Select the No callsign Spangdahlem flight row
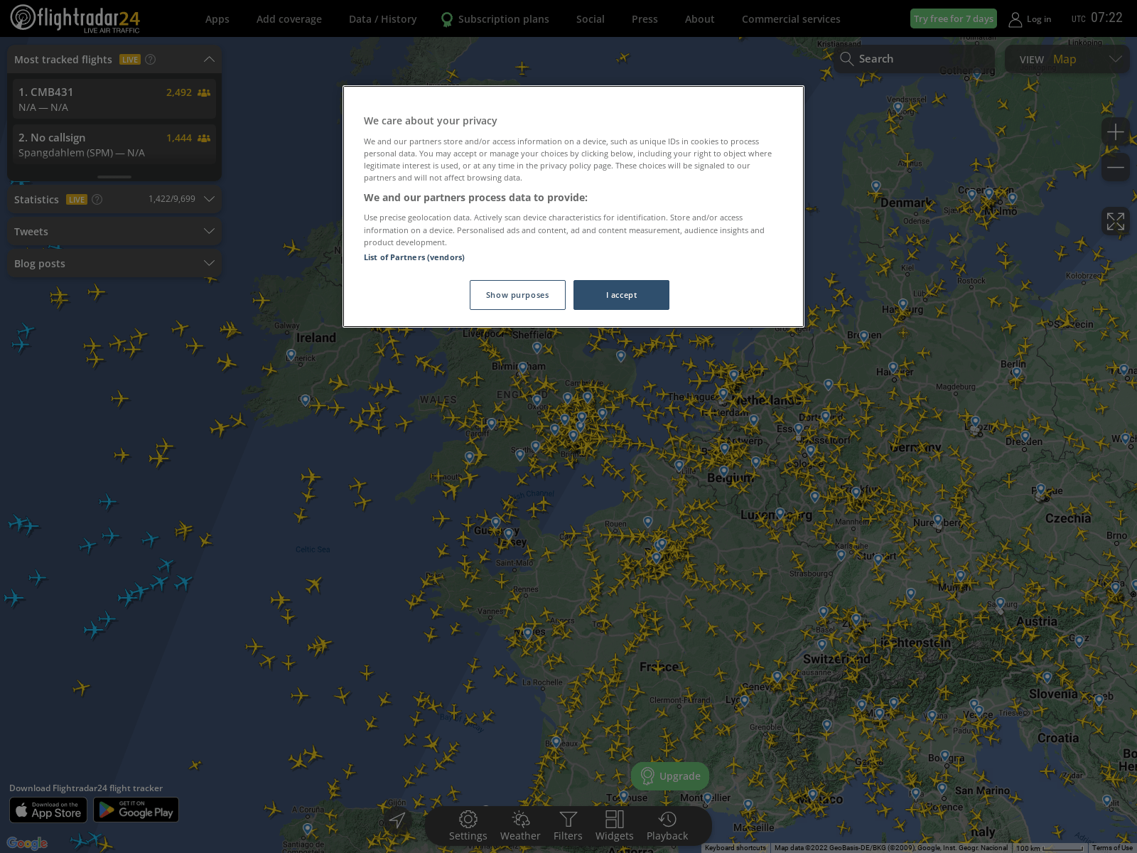Image resolution: width=1137 pixels, height=853 pixels. (114, 144)
